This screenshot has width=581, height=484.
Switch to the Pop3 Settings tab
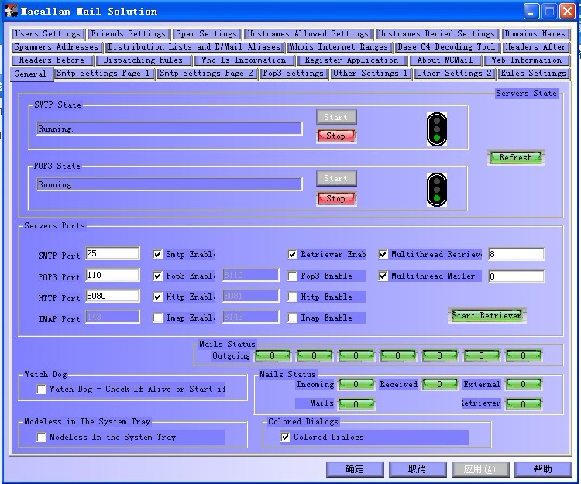point(293,74)
